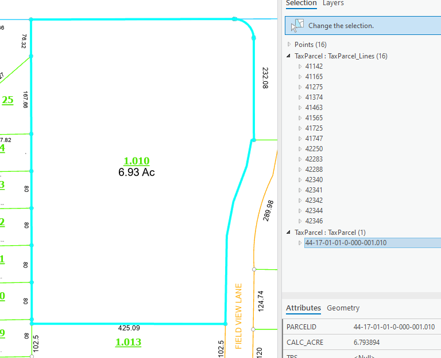Screen dimensions: 441x358
Task: Click the 167.66 dimension label
Action: coord(25,100)
